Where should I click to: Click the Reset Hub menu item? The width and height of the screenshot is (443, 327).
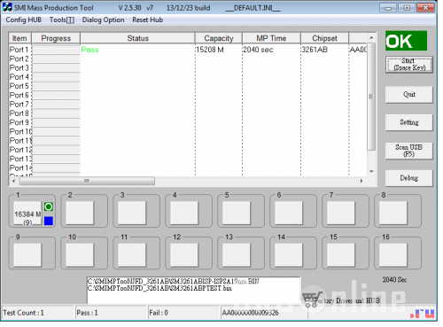[x=148, y=19]
